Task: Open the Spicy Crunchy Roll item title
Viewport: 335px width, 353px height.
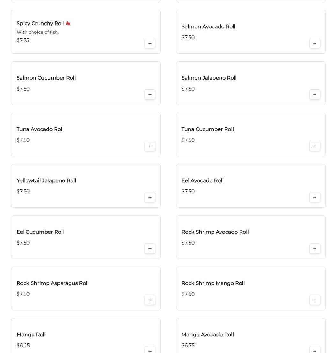Action: click(x=40, y=24)
